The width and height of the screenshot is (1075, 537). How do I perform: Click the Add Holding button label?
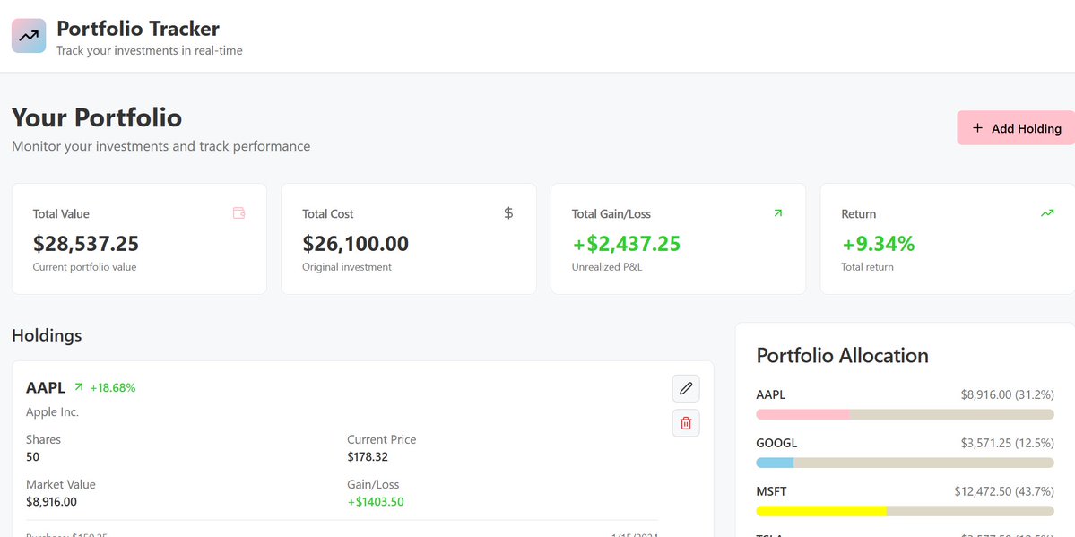tap(1027, 128)
